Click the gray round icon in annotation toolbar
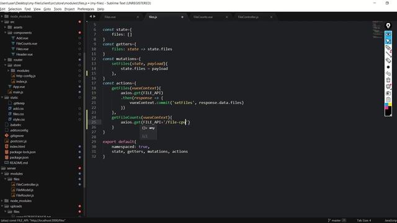The height and width of the screenshot is (223, 397). point(388,99)
